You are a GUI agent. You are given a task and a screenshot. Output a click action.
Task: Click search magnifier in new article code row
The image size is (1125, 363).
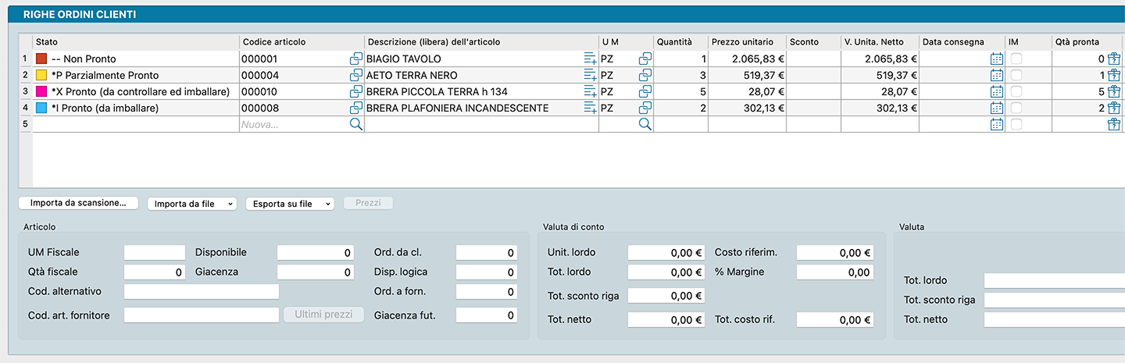coord(355,124)
